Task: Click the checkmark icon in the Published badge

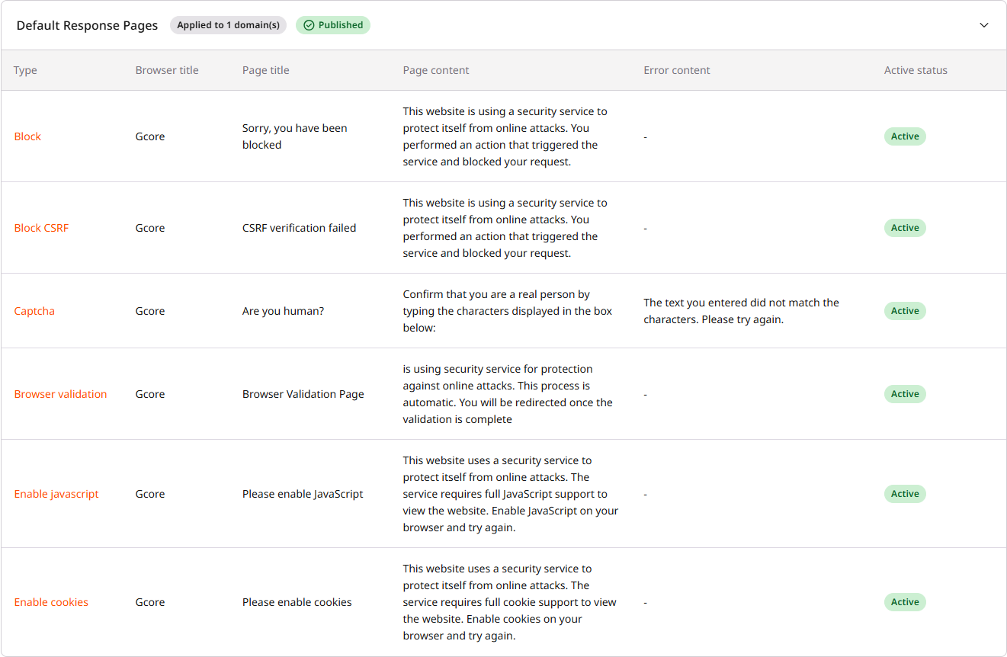Action: pos(309,24)
